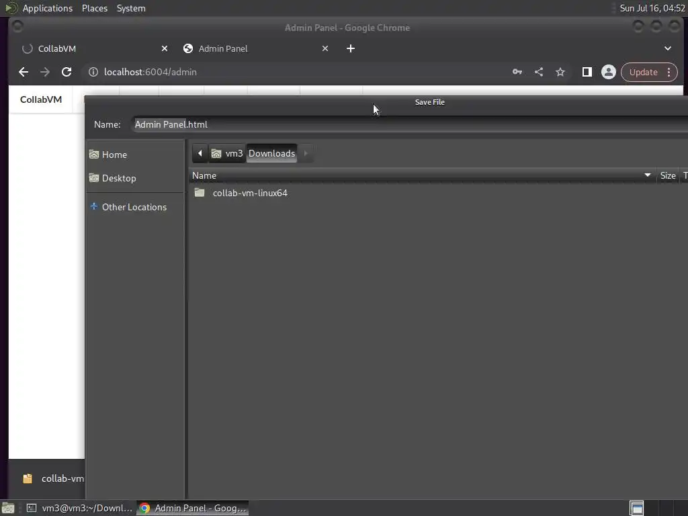
Task: Select Downloads in the path bar
Action: [x=271, y=153]
